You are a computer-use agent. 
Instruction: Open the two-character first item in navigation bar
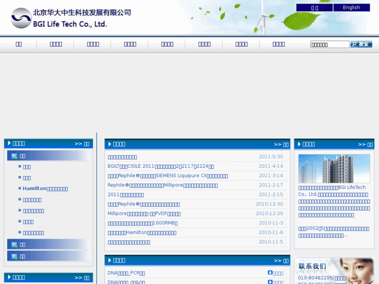19,44
